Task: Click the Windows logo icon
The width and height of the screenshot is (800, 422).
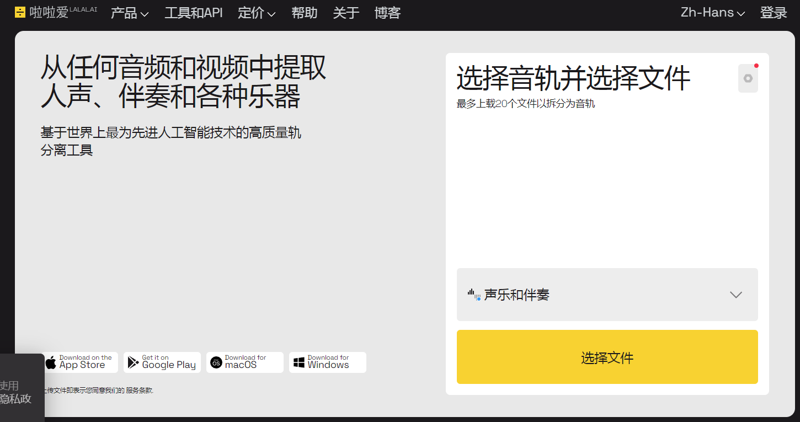Action: coord(299,362)
